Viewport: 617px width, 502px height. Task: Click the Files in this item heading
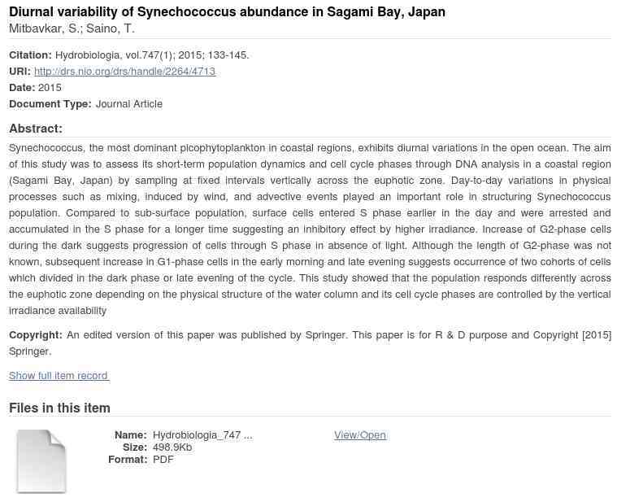(59, 408)
